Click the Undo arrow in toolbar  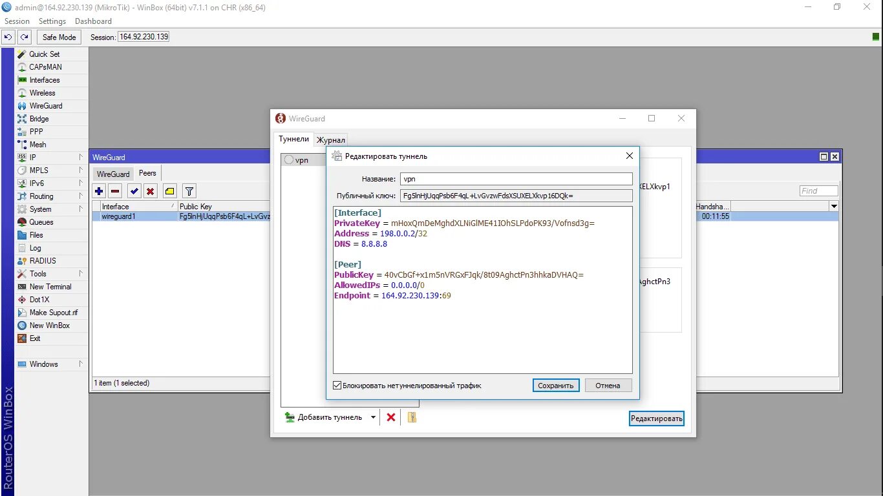tap(8, 37)
